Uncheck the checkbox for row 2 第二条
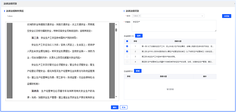The height and width of the screenshot is (112, 236). [x=127, y=51]
